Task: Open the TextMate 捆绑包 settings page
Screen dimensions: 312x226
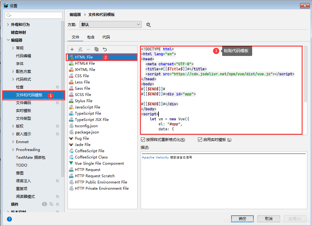Action: pyautogui.click(x=31, y=158)
